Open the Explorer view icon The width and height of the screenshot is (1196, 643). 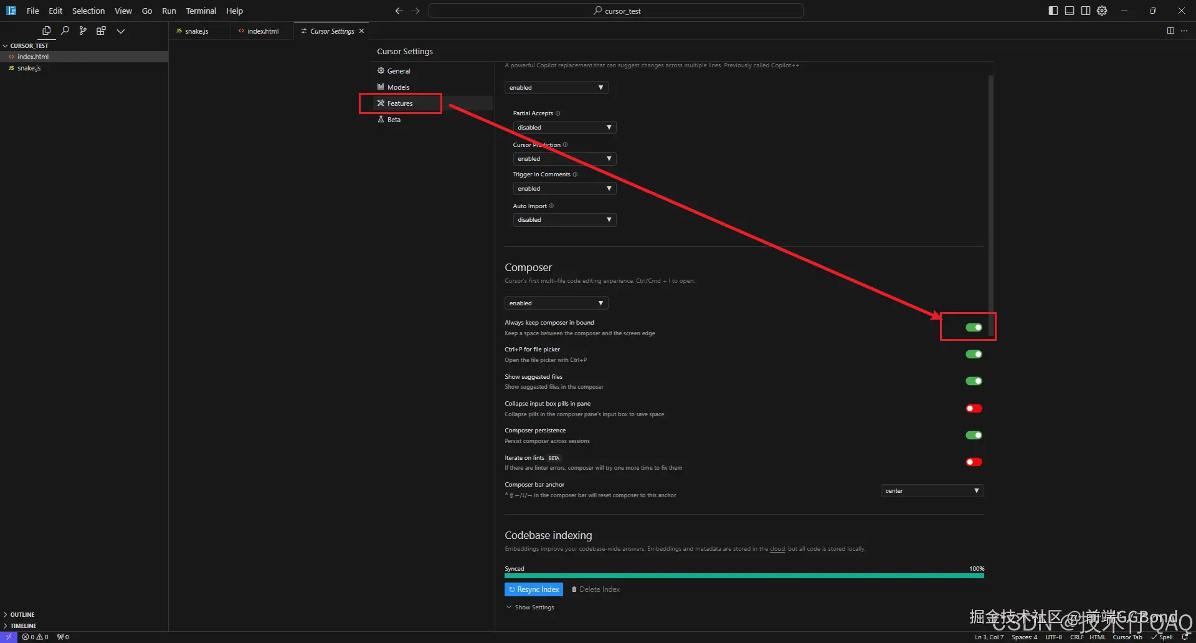[47, 31]
